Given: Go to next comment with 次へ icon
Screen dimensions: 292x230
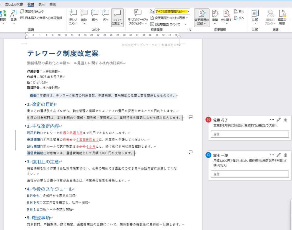Looking at the screenshot, I should (106, 13).
